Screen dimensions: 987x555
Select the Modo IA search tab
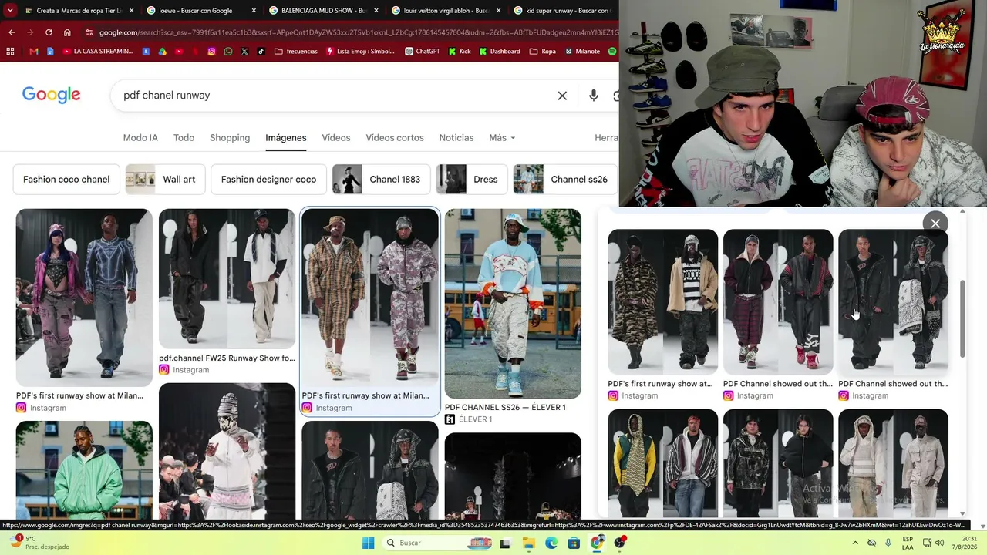(140, 137)
